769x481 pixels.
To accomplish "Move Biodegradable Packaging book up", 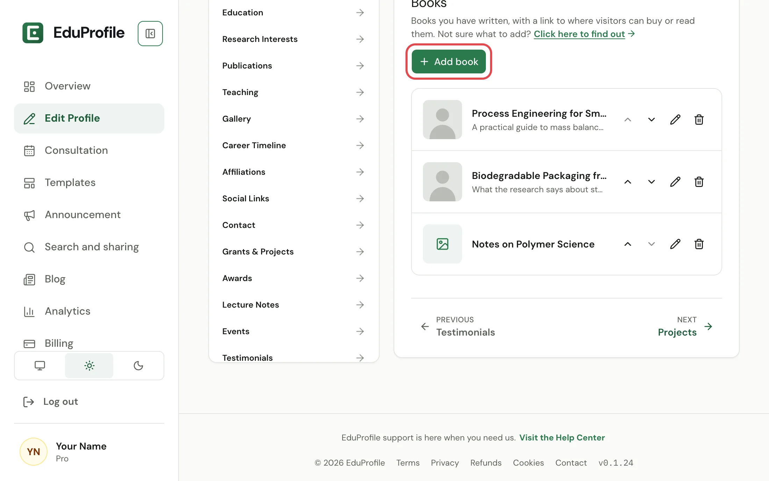I will click(628, 182).
